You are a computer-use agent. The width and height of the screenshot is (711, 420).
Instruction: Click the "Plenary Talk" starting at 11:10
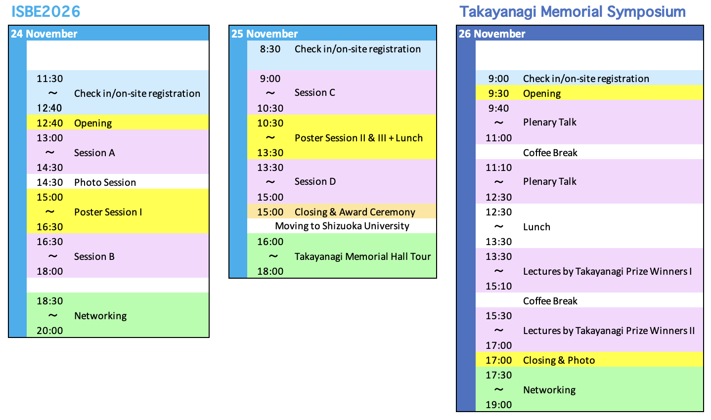coord(550,181)
